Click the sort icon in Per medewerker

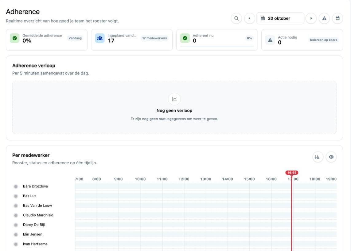(x=318, y=157)
